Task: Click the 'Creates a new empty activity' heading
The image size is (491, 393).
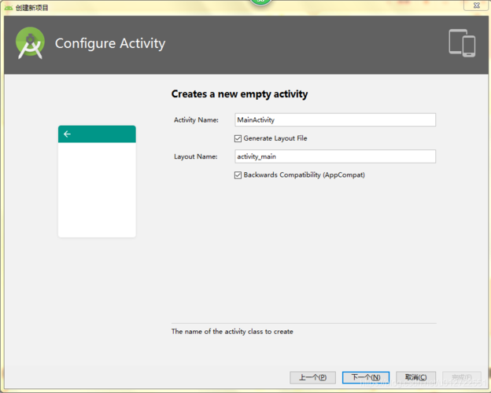Action: pyautogui.click(x=239, y=94)
